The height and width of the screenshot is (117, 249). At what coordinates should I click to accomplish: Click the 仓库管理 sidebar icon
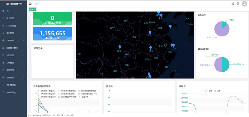[3, 40]
